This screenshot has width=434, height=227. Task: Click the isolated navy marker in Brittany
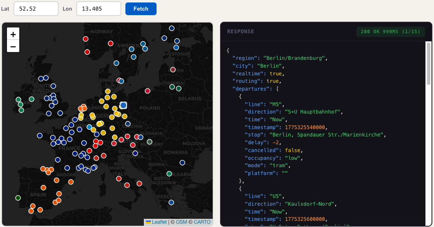tap(40, 136)
